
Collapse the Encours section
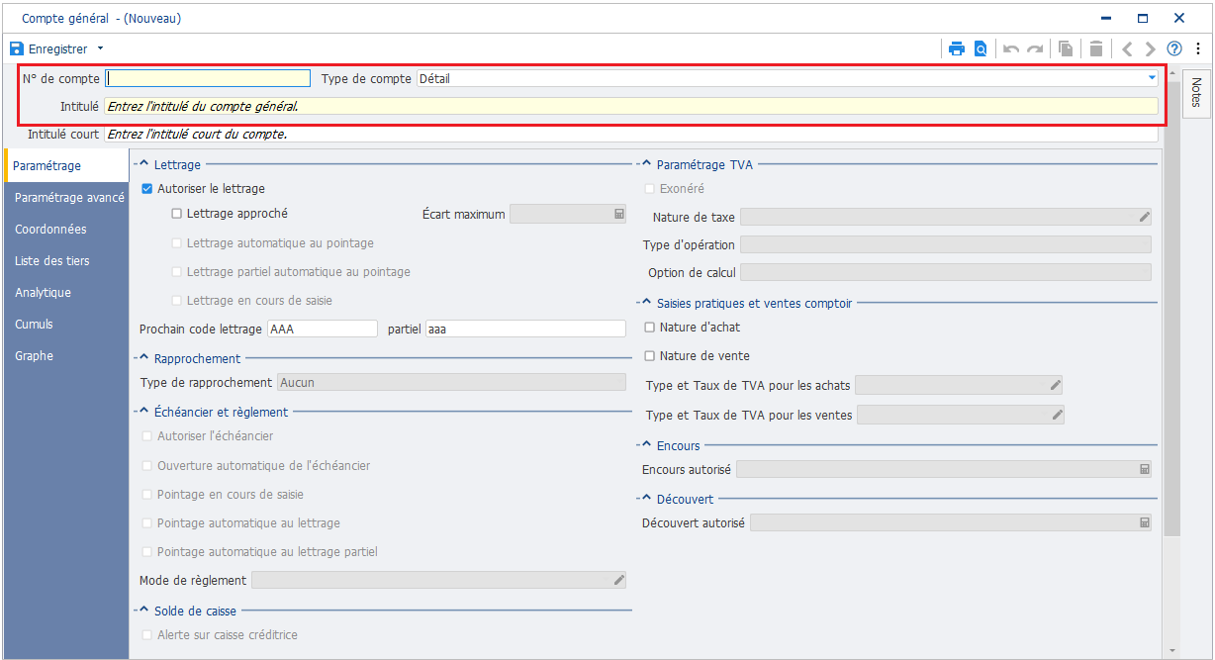click(646, 445)
